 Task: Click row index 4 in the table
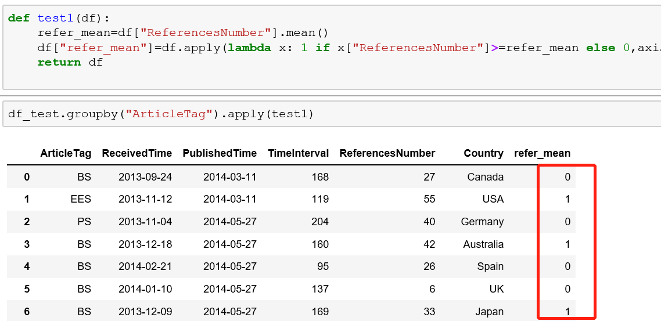[27, 267]
